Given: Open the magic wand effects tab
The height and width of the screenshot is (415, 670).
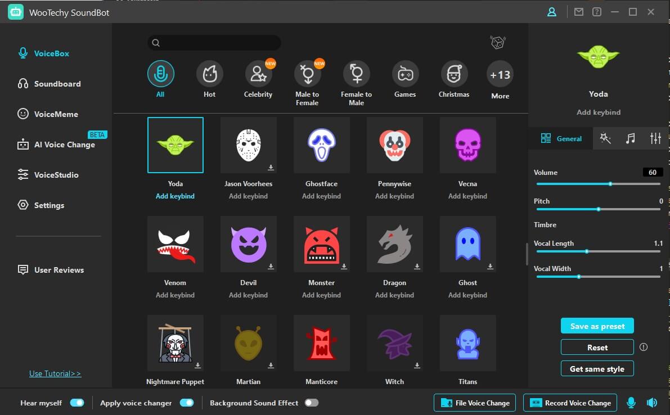Looking at the screenshot, I should pos(605,138).
